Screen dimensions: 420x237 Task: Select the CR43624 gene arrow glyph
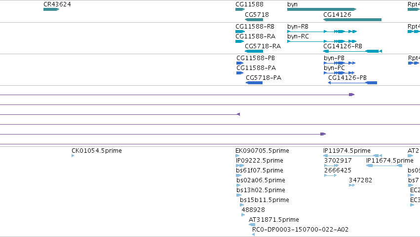(x=51, y=9)
